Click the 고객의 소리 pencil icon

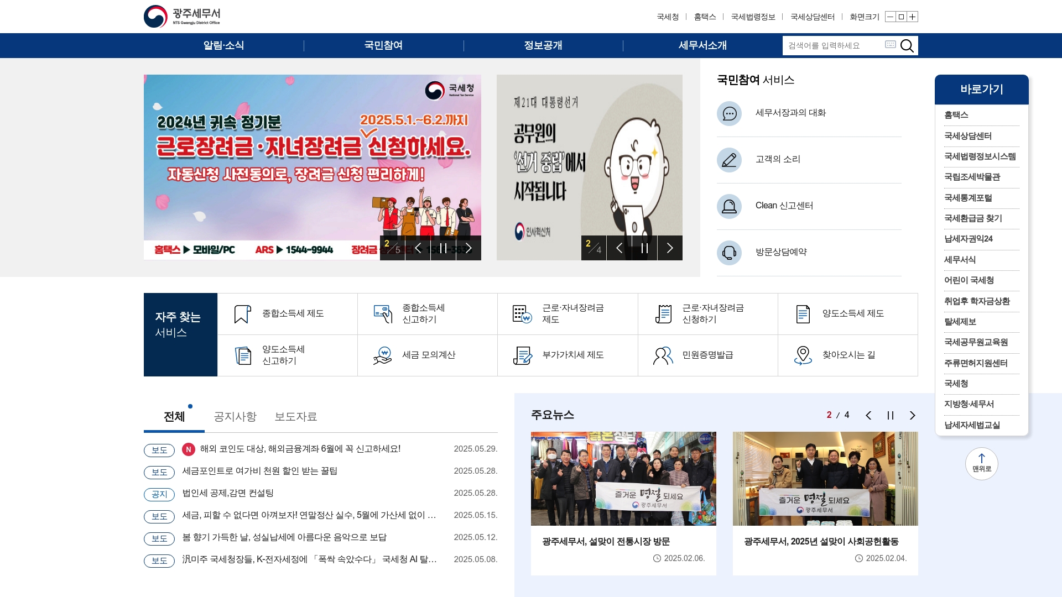[729, 160]
